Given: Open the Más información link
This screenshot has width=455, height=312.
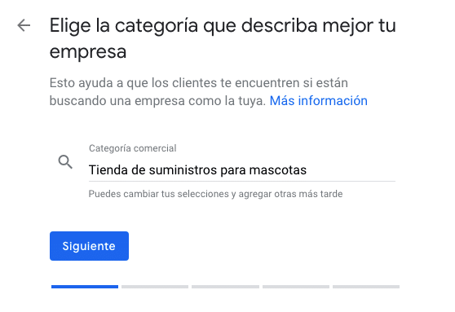Looking at the screenshot, I should click(x=318, y=101).
